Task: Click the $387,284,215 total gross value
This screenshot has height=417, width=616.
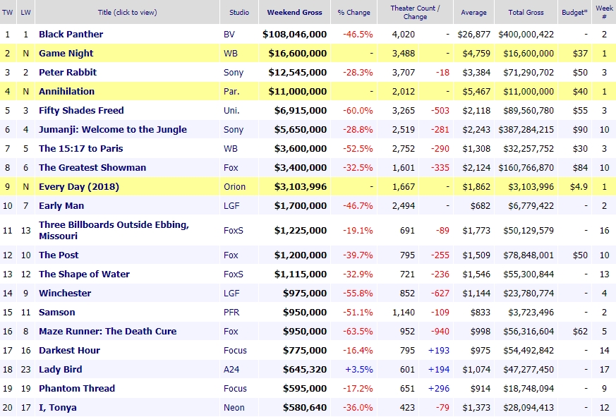Action: pos(526,130)
